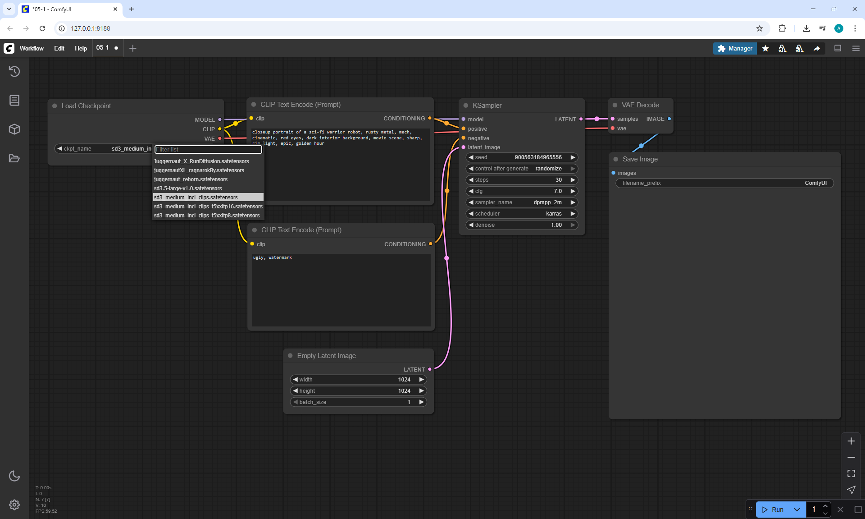865x519 pixels.
Task: Collapse the Save Image node via its dot
Action: coord(616,159)
